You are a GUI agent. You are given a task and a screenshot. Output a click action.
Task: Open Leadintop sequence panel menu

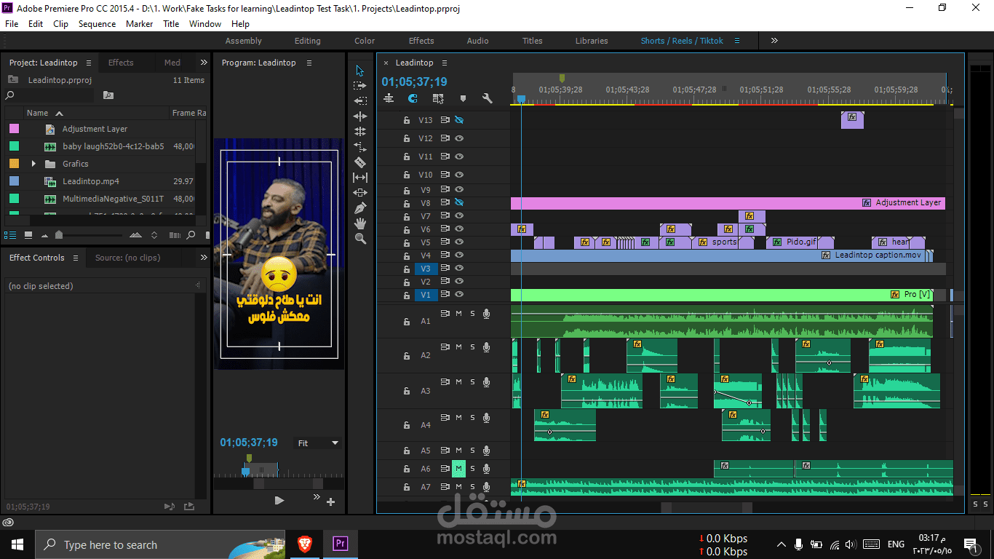445,63
